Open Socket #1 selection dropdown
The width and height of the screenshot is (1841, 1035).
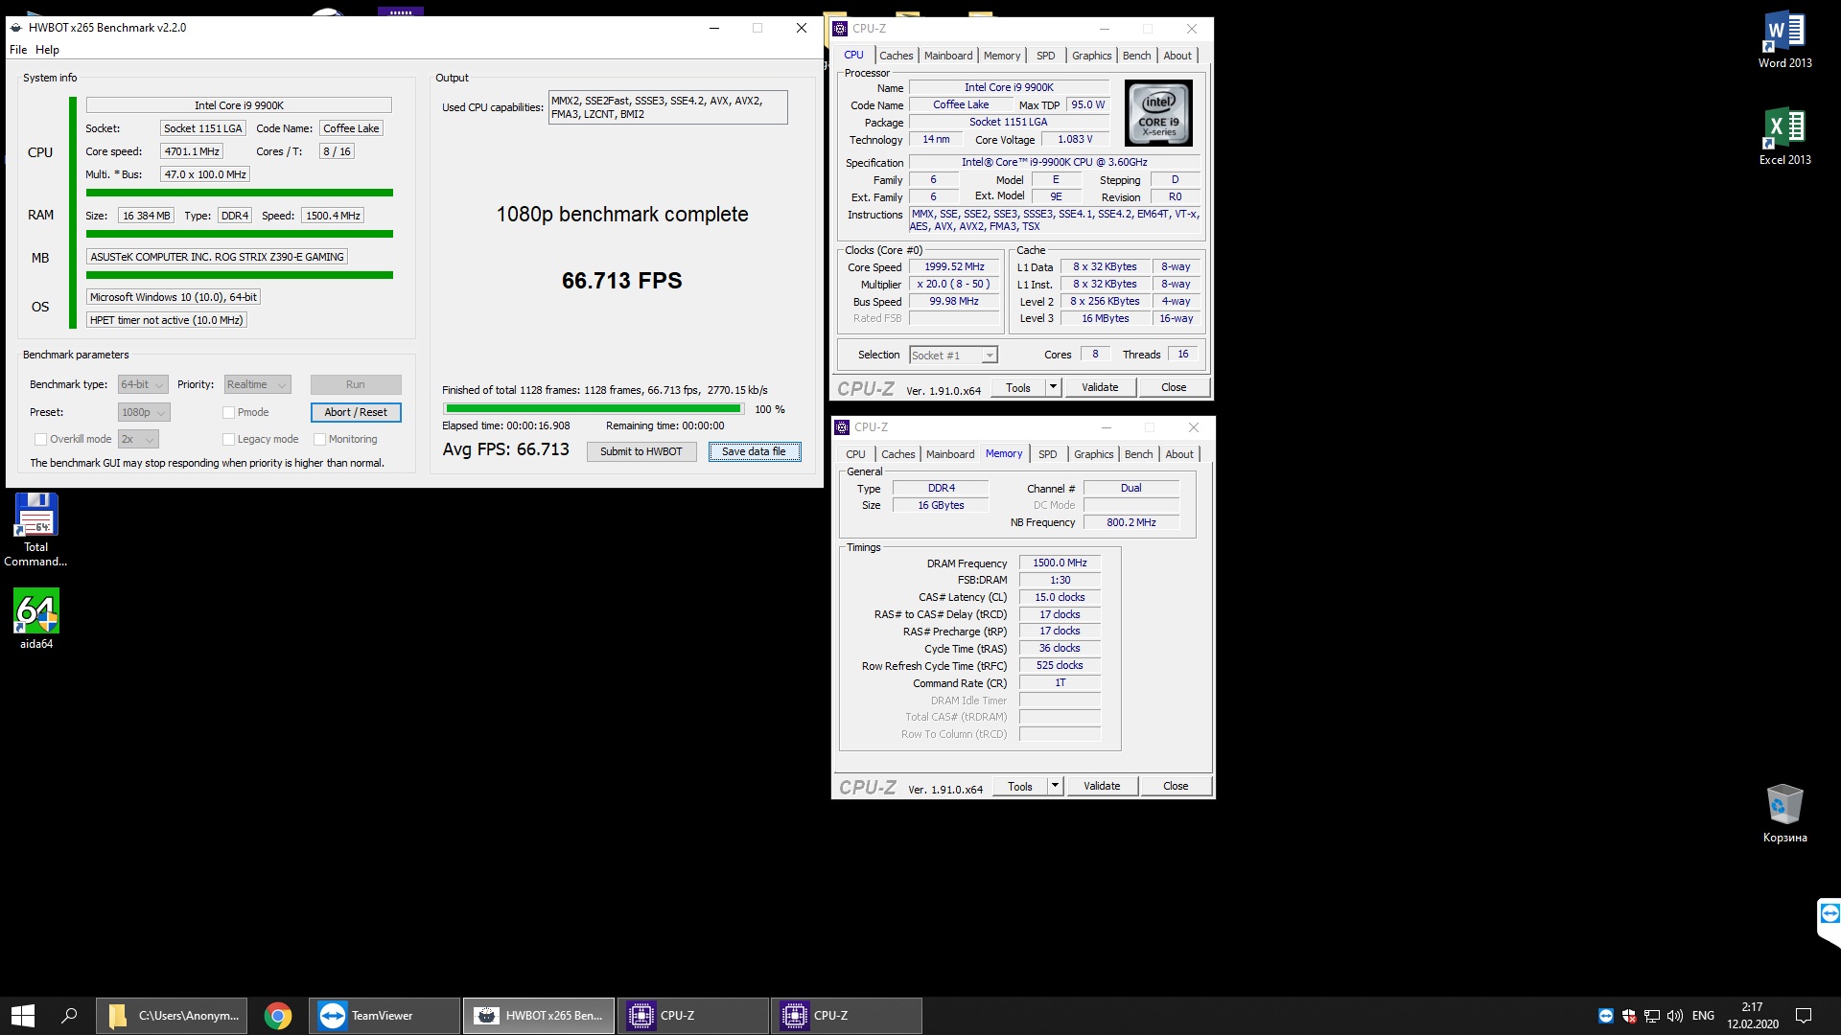[953, 356]
